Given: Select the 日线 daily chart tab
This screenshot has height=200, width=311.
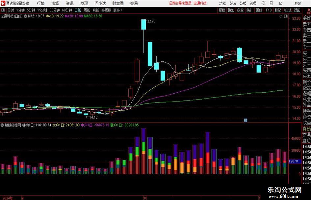Looking at the screenshot, I should point(78,10).
